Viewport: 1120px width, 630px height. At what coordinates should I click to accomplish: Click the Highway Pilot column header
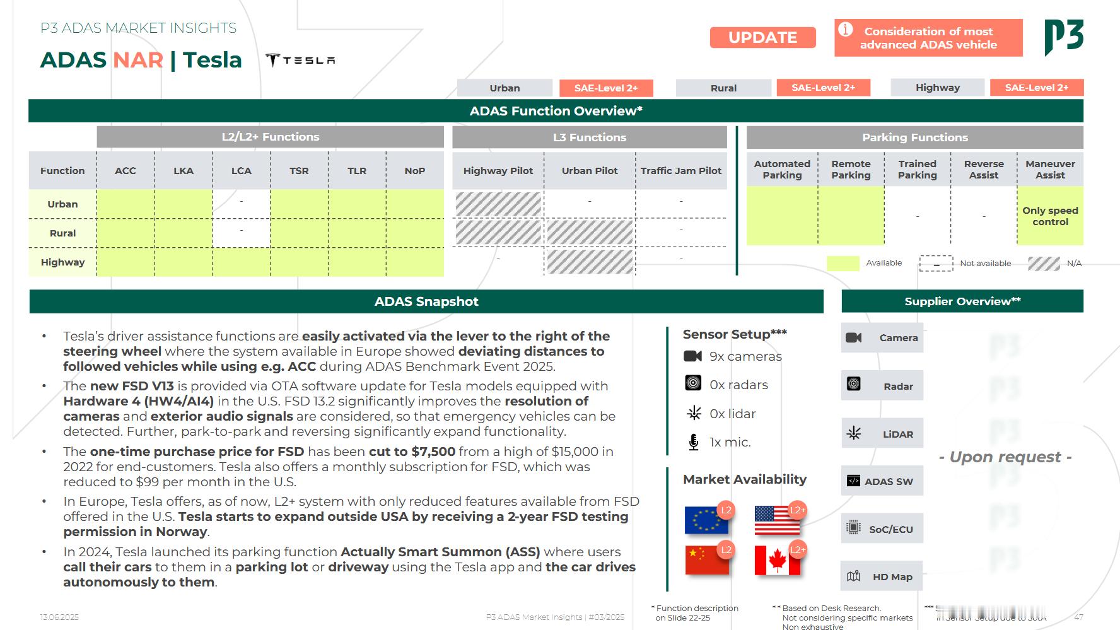click(498, 170)
